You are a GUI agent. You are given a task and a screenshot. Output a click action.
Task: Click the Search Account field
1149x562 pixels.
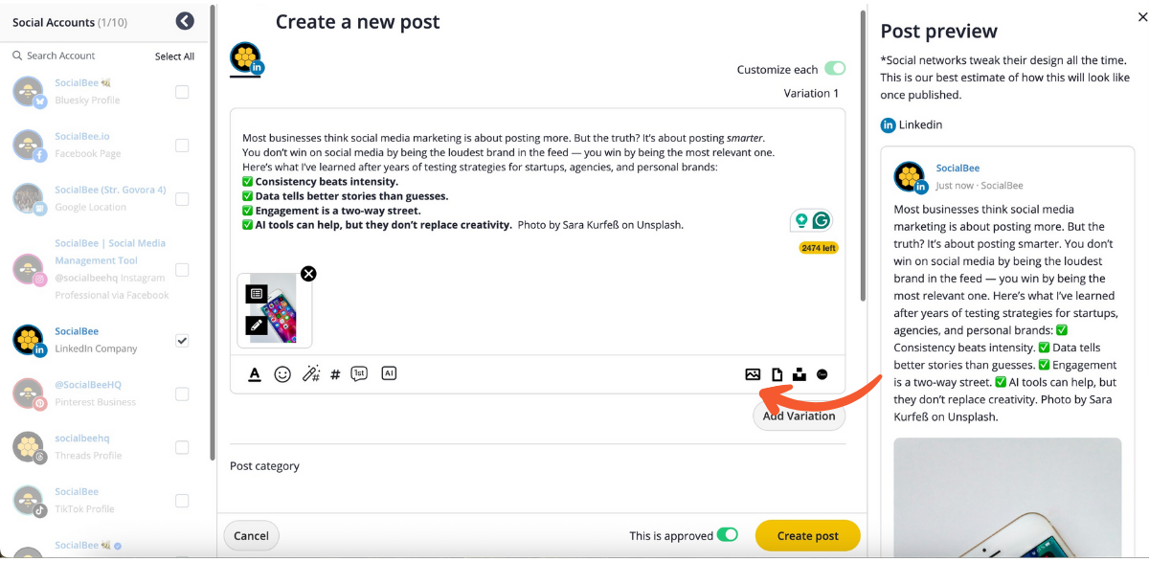coord(77,56)
